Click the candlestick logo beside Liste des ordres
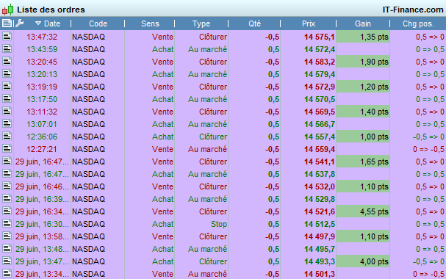The width and height of the screenshot is (446, 279). point(7,10)
